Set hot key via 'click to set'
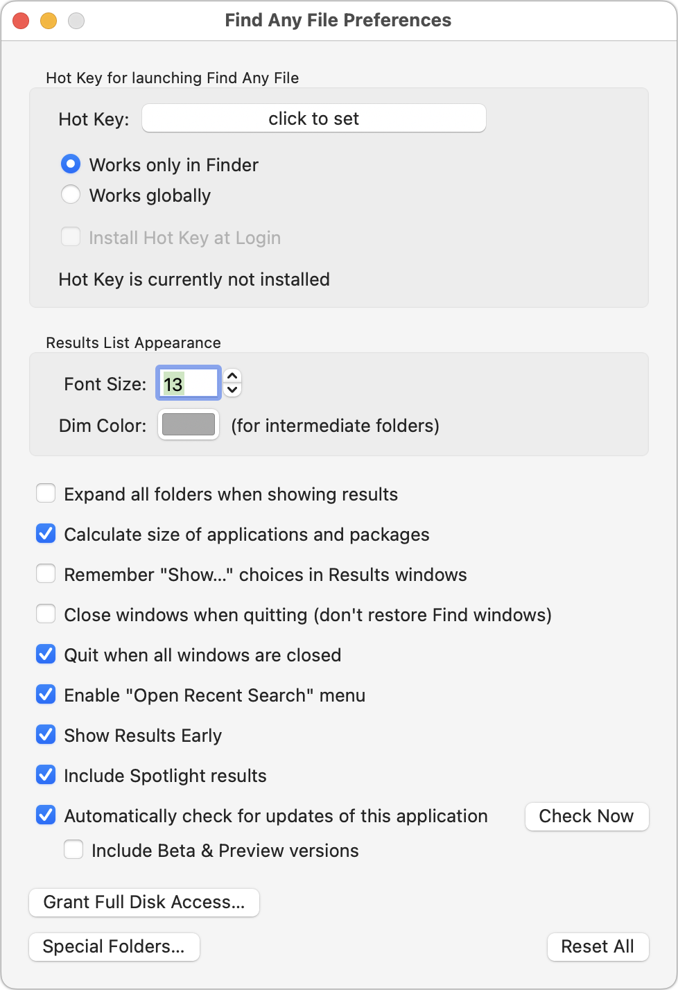 313,119
